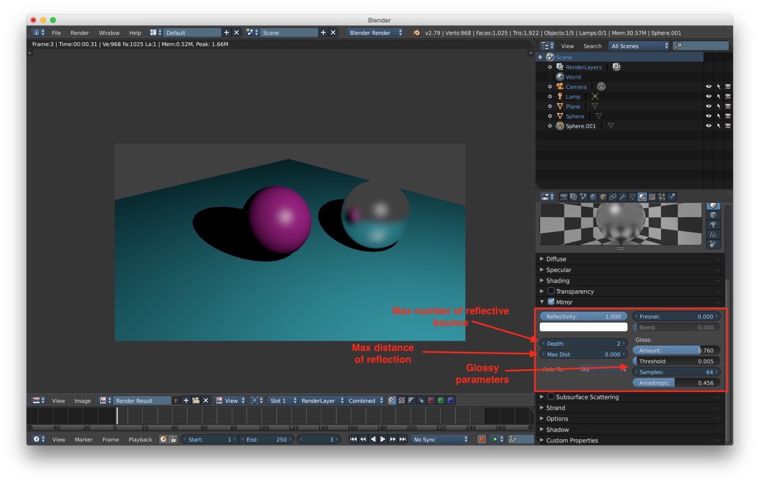Hide the Lamp using its eye icon
Viewport: 759px width, 483px height.
point(708,96)
